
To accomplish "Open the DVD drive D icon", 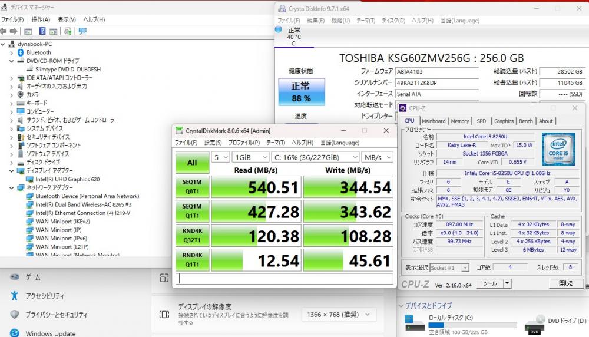I will 534,323.
